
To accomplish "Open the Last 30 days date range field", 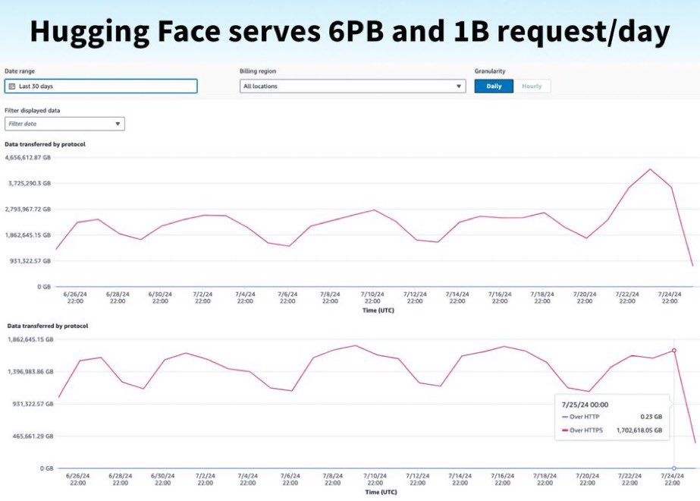I will tap(101, 87).
